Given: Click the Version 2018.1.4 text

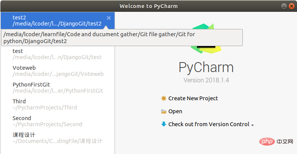Looking at the screenshot, I should 206,80.
